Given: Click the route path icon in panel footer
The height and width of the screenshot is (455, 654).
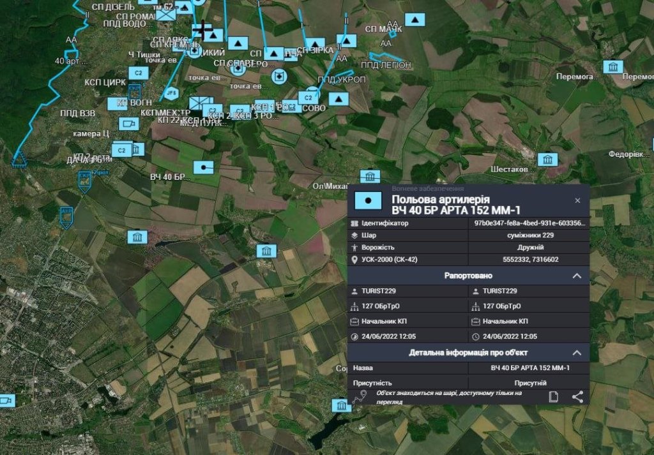Looking at the screenshot, I should [x=360, y=397].
